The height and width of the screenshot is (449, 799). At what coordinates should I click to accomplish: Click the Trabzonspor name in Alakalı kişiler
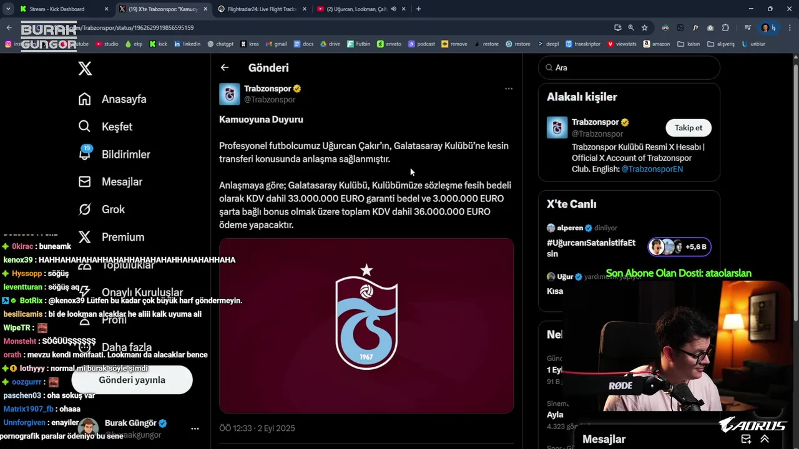coord(596,122)
